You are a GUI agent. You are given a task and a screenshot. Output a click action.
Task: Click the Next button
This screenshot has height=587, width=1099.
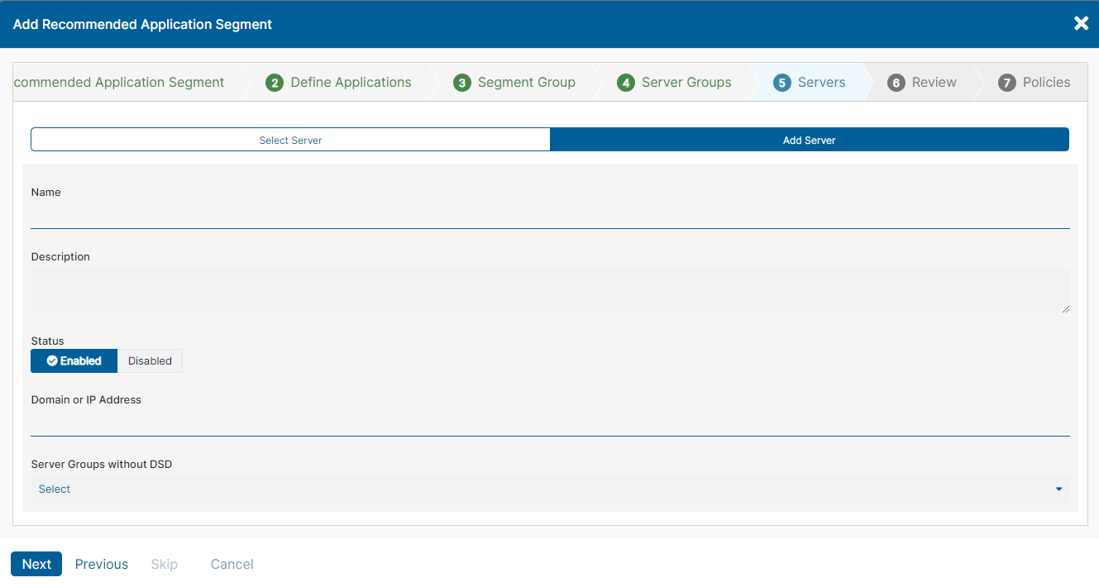point(36,564)
